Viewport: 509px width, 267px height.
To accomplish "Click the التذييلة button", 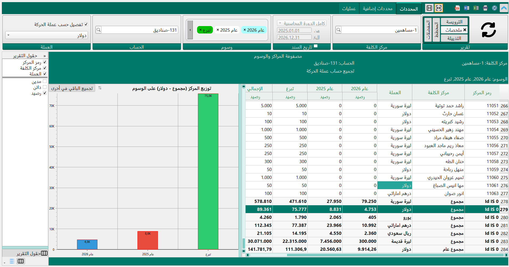I will (x=454, y=38).
